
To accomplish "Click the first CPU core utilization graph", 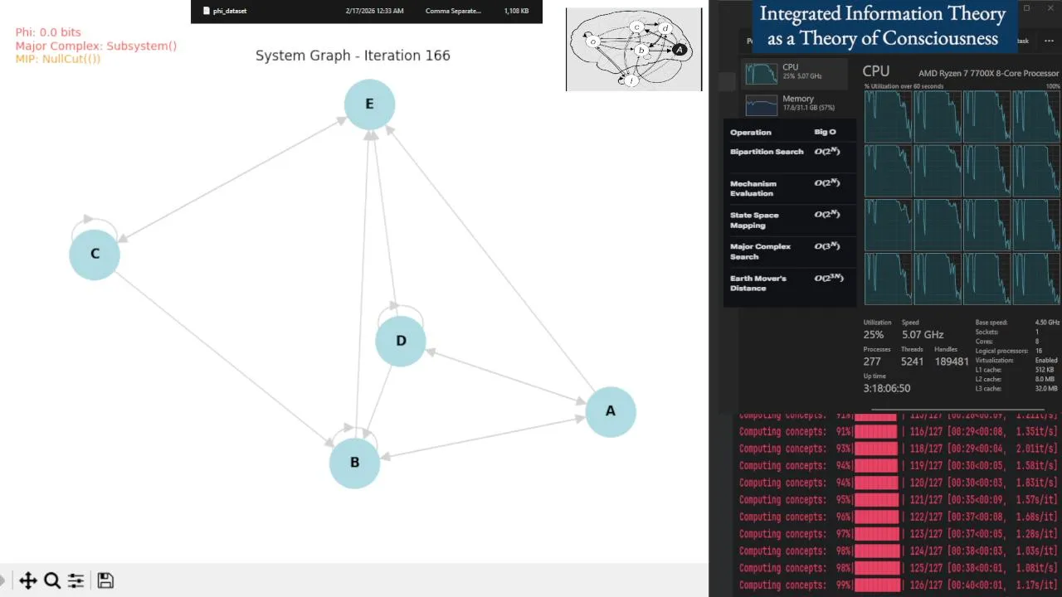I will pyautogui.click(x=888, y=115).
